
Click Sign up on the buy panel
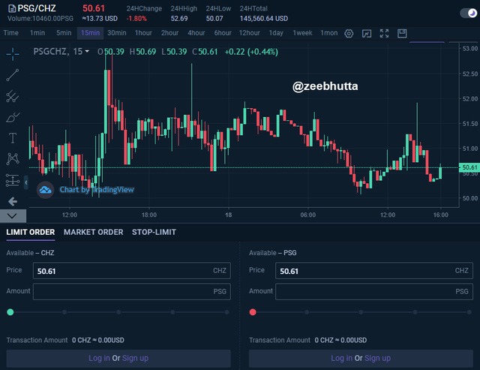pos(135,358)
